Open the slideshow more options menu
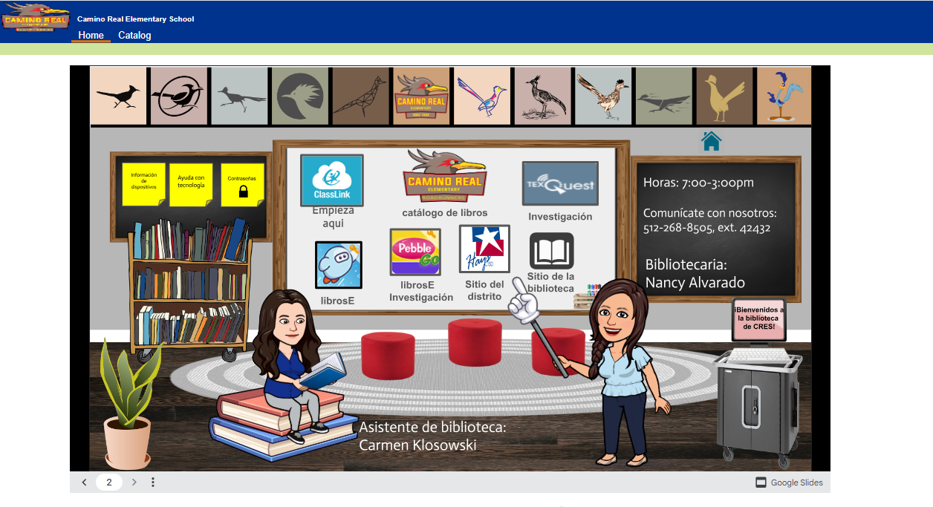The height and width of the screenshot is (507, 933). 153,483
